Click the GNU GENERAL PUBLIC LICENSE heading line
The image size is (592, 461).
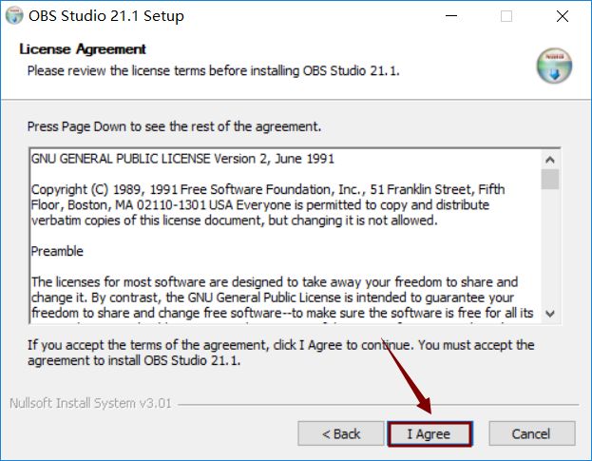[182, 159]
